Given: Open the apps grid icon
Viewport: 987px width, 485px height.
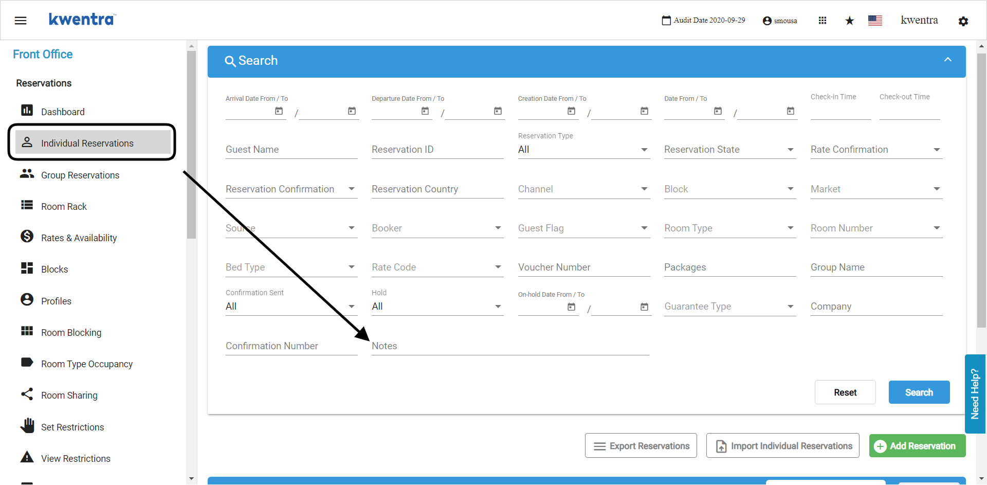Looking at the screenshot, I should point(822,21).
